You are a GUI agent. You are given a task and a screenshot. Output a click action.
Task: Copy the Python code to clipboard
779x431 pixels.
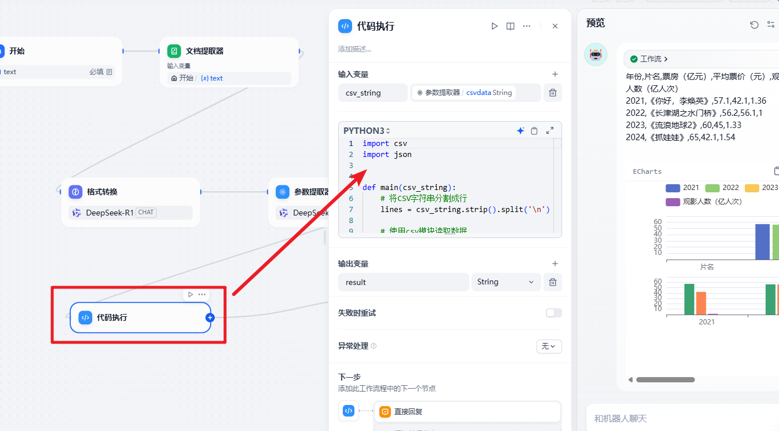535,131
